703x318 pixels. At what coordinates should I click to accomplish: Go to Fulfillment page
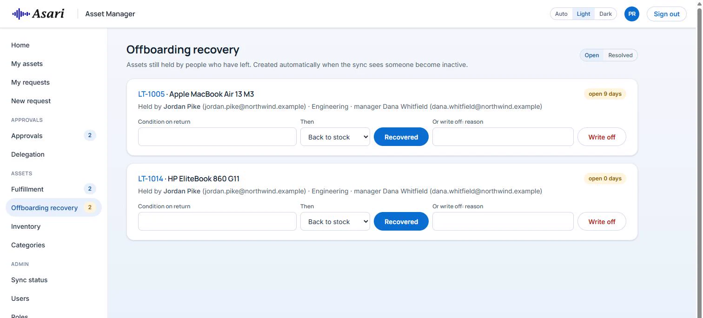point(53,189)
